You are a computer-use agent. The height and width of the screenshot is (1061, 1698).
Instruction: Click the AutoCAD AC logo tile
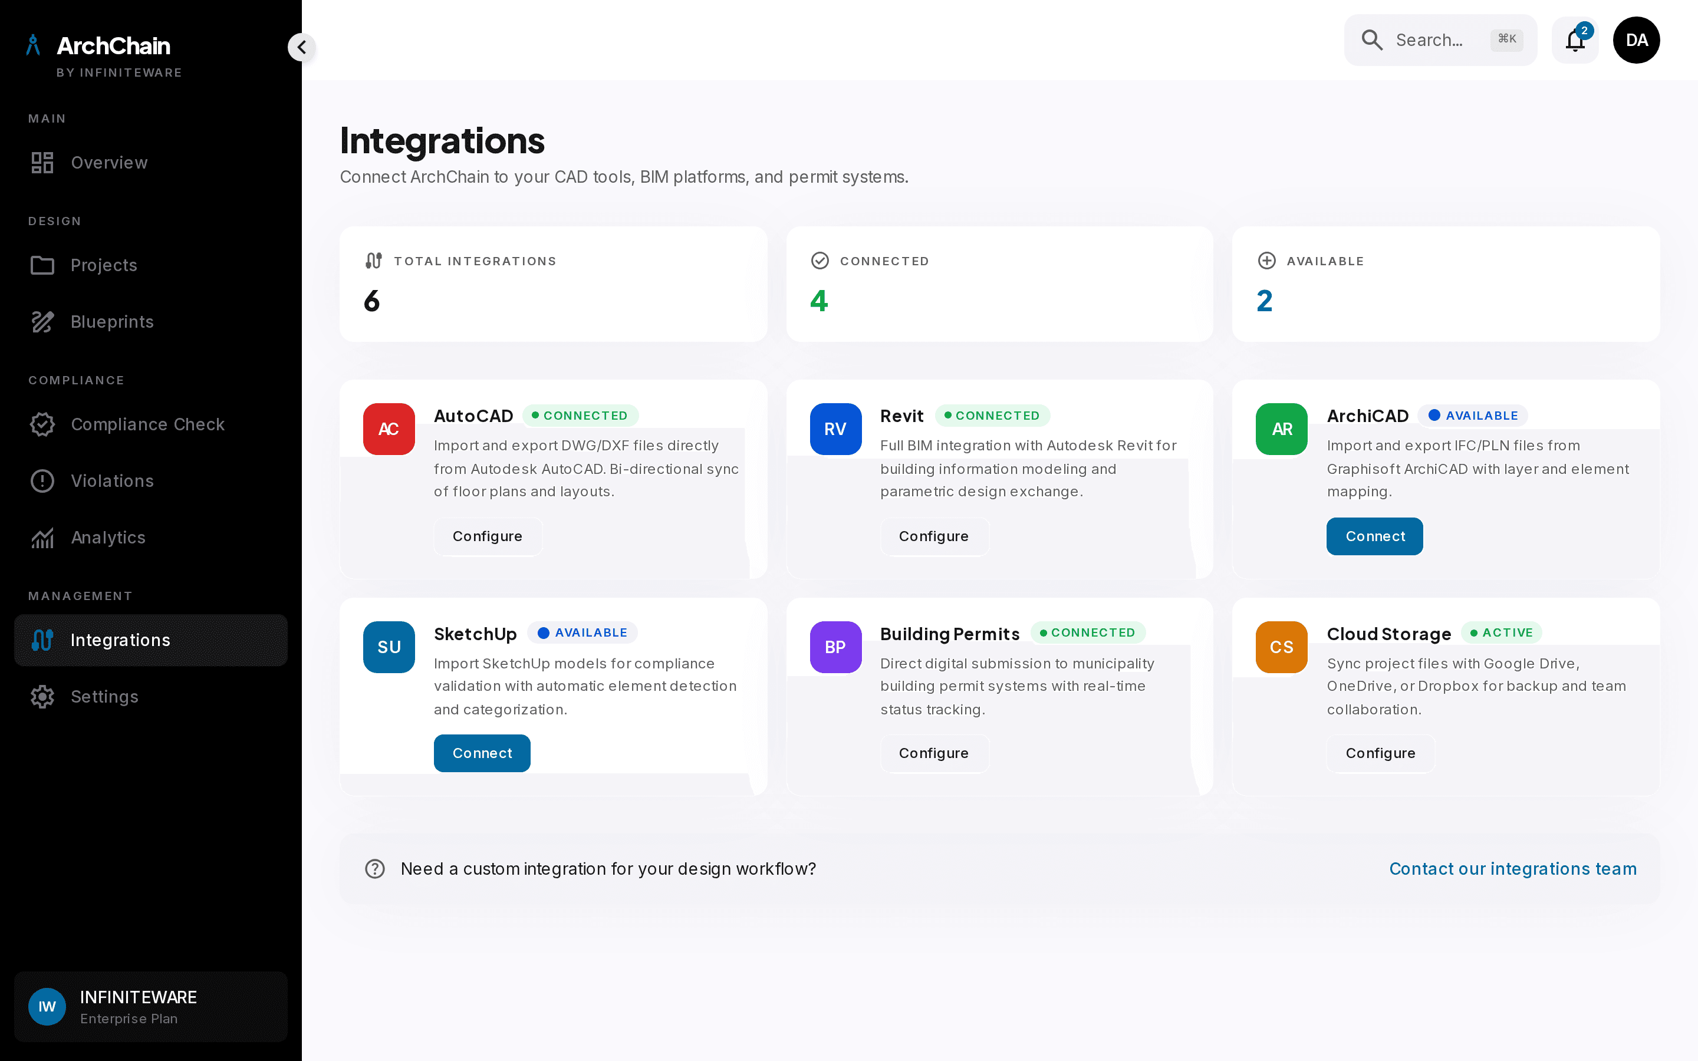389,429
